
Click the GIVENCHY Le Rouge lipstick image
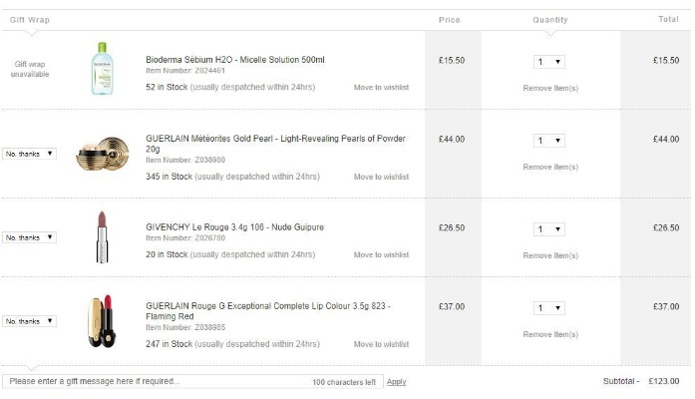click(x=102, y=237)
